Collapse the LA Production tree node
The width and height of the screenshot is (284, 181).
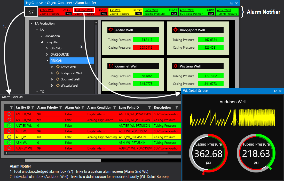pyautogui.click(x=32, y=23)
